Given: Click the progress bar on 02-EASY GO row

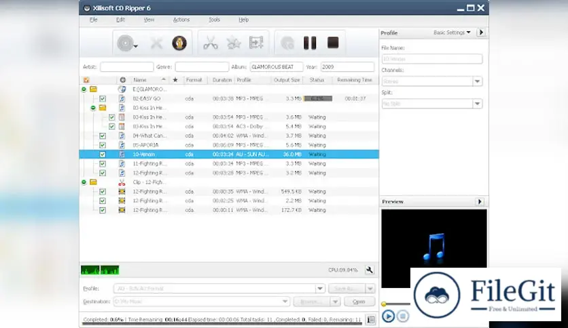Looking at the screenshot, I should (318, 99).
